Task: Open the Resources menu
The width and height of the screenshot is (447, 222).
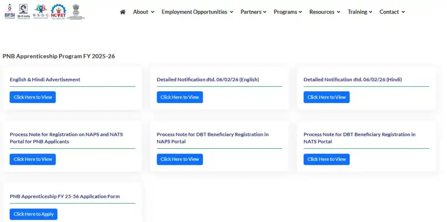Action: click(x=324, y=12)
